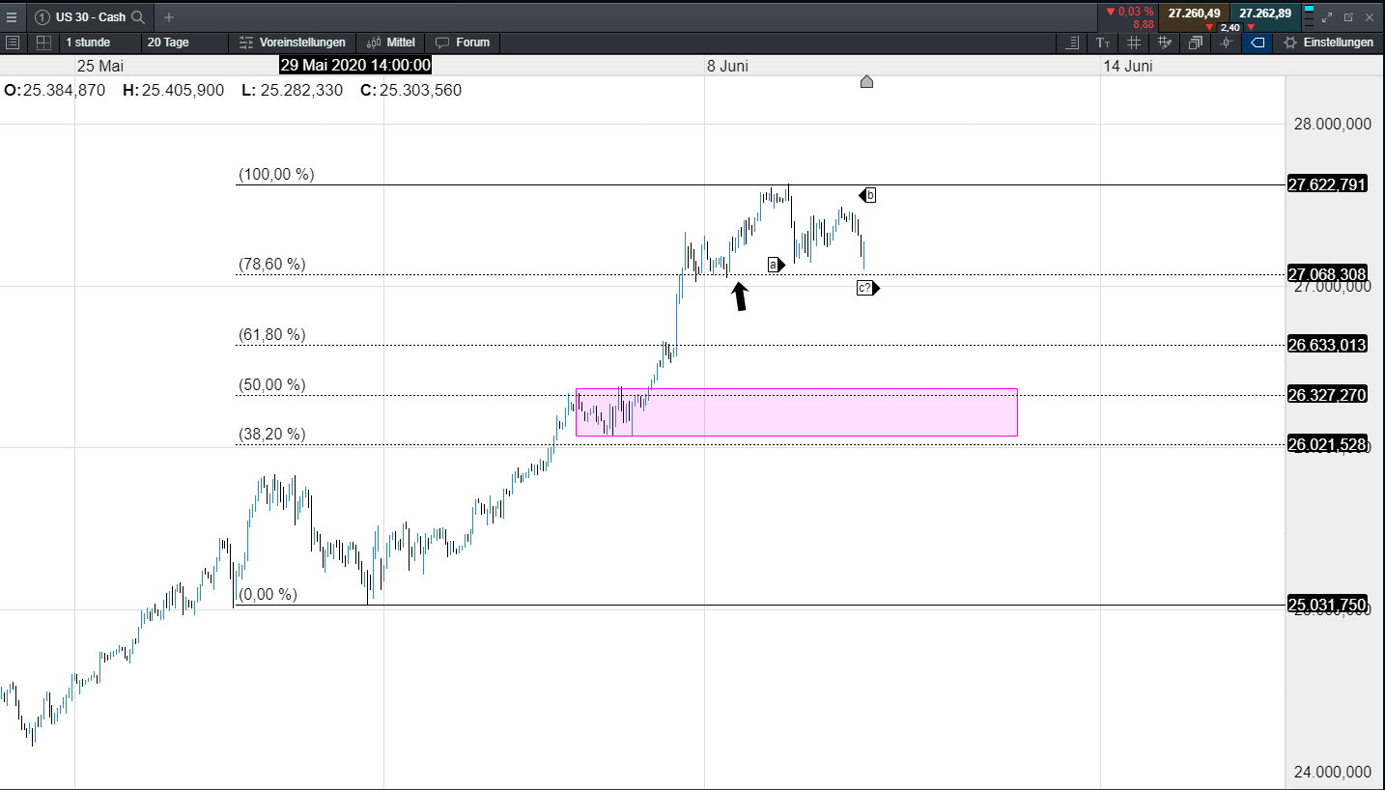Select the 'a' wave label marker
1385x790 pixels.
tap(777, 264)
